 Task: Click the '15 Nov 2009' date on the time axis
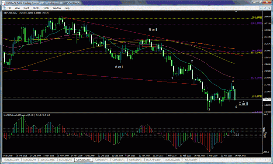click(x=63, y=156)
